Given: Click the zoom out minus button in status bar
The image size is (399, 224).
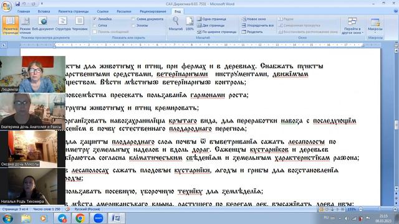Looking at the screenshot, I should pyautogui.click(x=360, y=209).
